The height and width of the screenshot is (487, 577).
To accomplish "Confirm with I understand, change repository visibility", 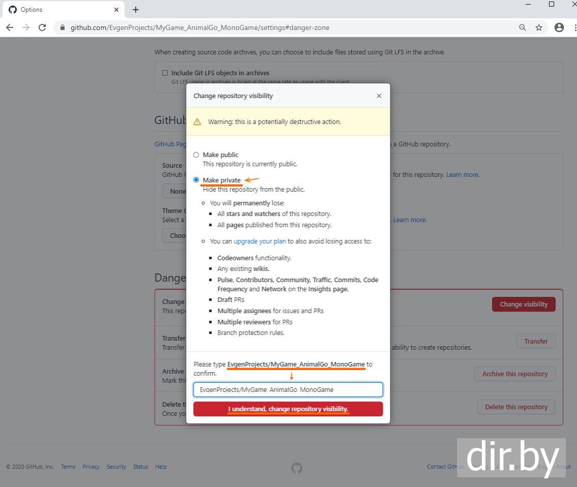I will [x=288, y=409].
